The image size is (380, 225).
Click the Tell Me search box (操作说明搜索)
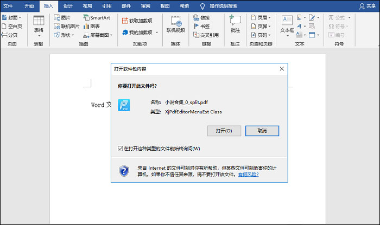(x=224, y=6)
